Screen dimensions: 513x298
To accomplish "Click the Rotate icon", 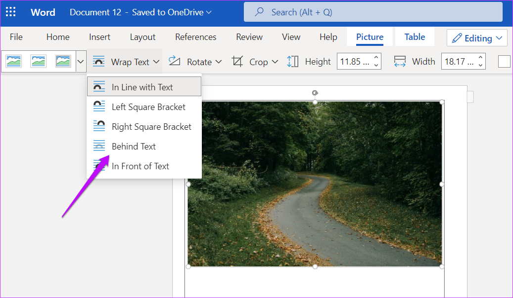I will coord(174,61).
